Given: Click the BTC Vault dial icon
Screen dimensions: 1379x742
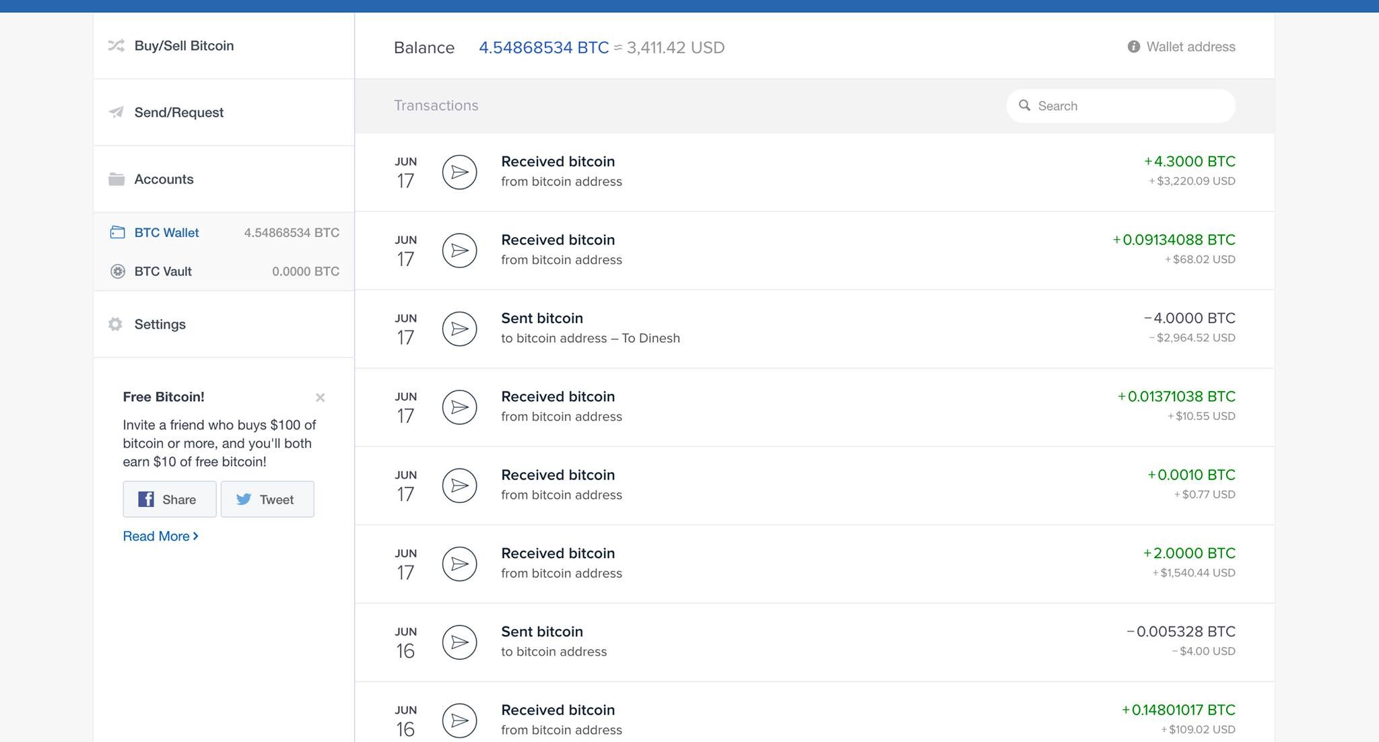Looking at the screenshot, I should 118,271.
